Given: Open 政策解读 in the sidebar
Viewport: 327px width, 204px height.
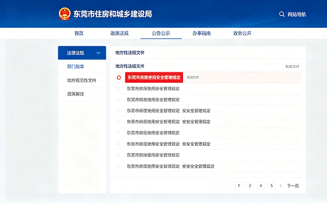Looking at the screenshot, I should (x=76, y=94).
